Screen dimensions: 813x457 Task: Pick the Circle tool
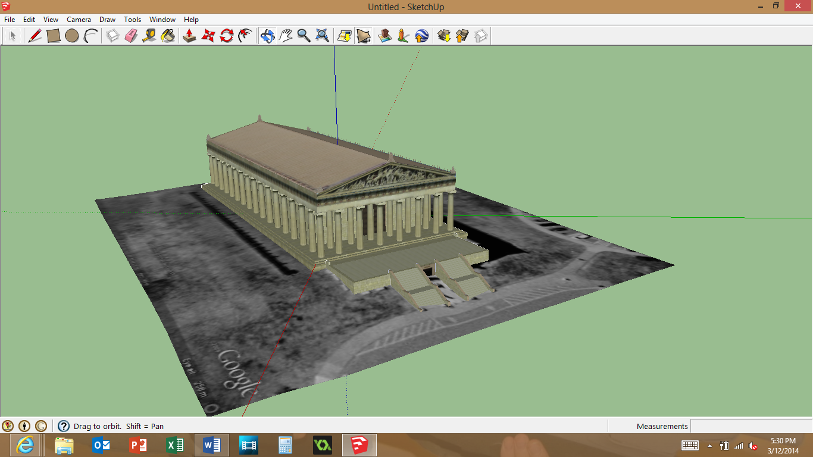[71, 36]
